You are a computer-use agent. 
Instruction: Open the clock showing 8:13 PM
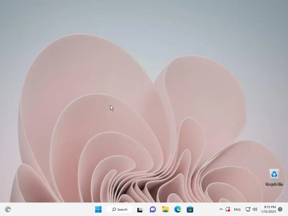click(x=270, y=207)
